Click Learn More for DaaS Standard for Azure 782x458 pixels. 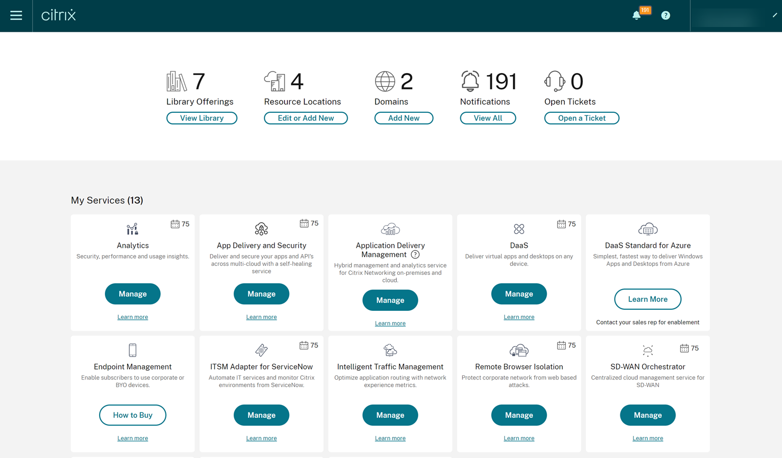pos(647,299)
